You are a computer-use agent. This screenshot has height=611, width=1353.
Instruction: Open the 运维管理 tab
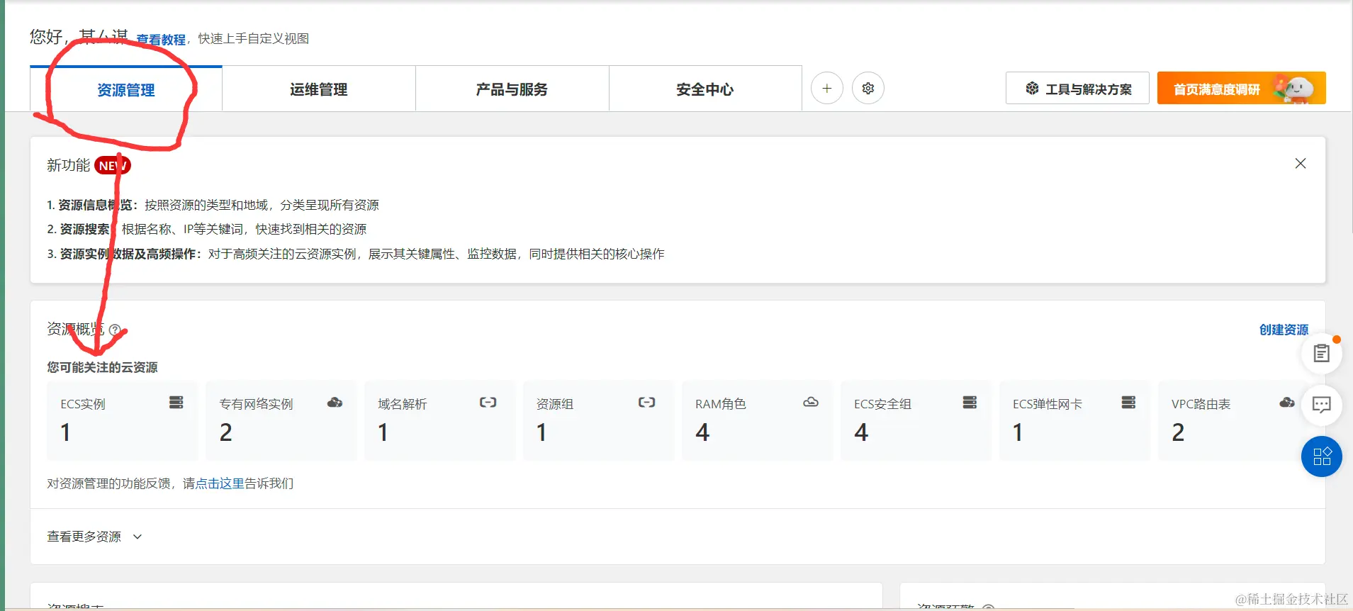[319, 89]
